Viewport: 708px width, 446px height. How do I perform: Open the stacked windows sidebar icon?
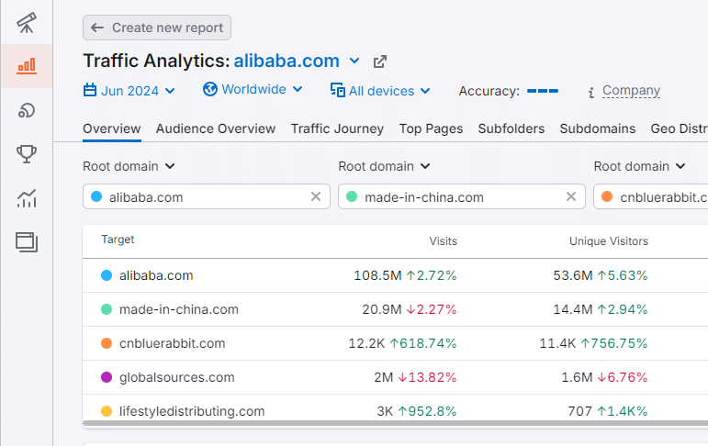tap(27, 242)
